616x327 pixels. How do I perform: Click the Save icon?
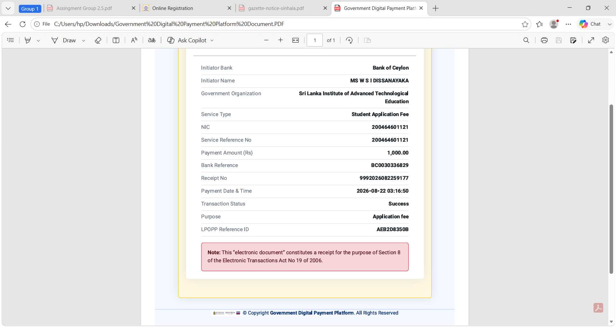[559, 40]
